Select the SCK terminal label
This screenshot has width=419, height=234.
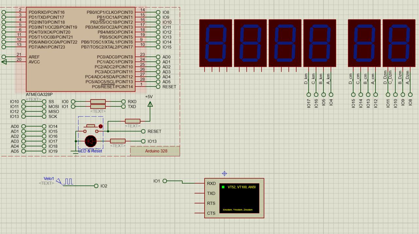(x=53, y=116)
